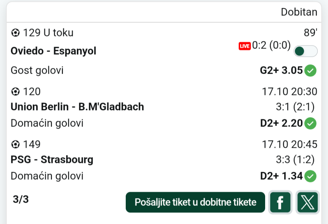Click the Facebook share icon
Image resolution: width=328 pixels, height=224 pixels.
280,202
